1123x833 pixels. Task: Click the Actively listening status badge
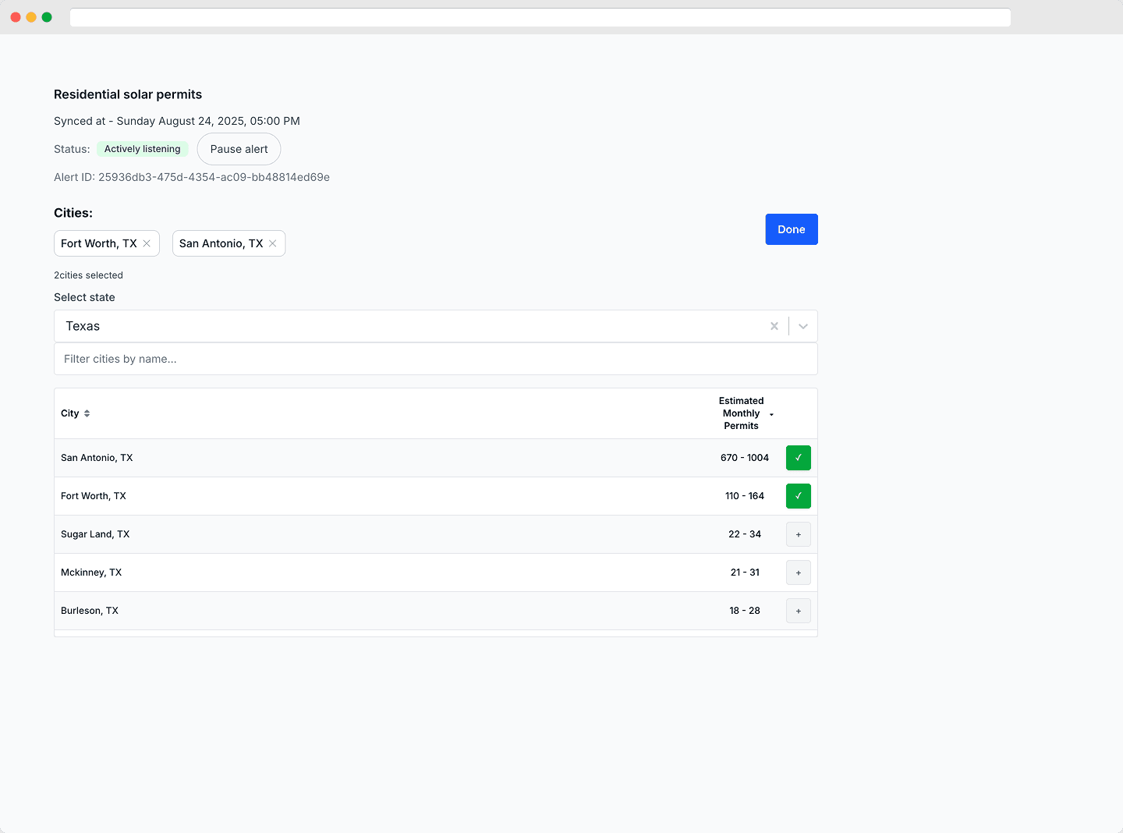click(142, 149)
